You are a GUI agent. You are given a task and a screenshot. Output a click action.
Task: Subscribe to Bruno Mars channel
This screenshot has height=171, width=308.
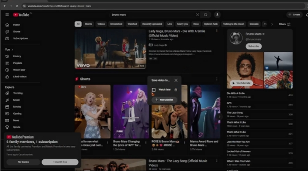tap(254, 46)
